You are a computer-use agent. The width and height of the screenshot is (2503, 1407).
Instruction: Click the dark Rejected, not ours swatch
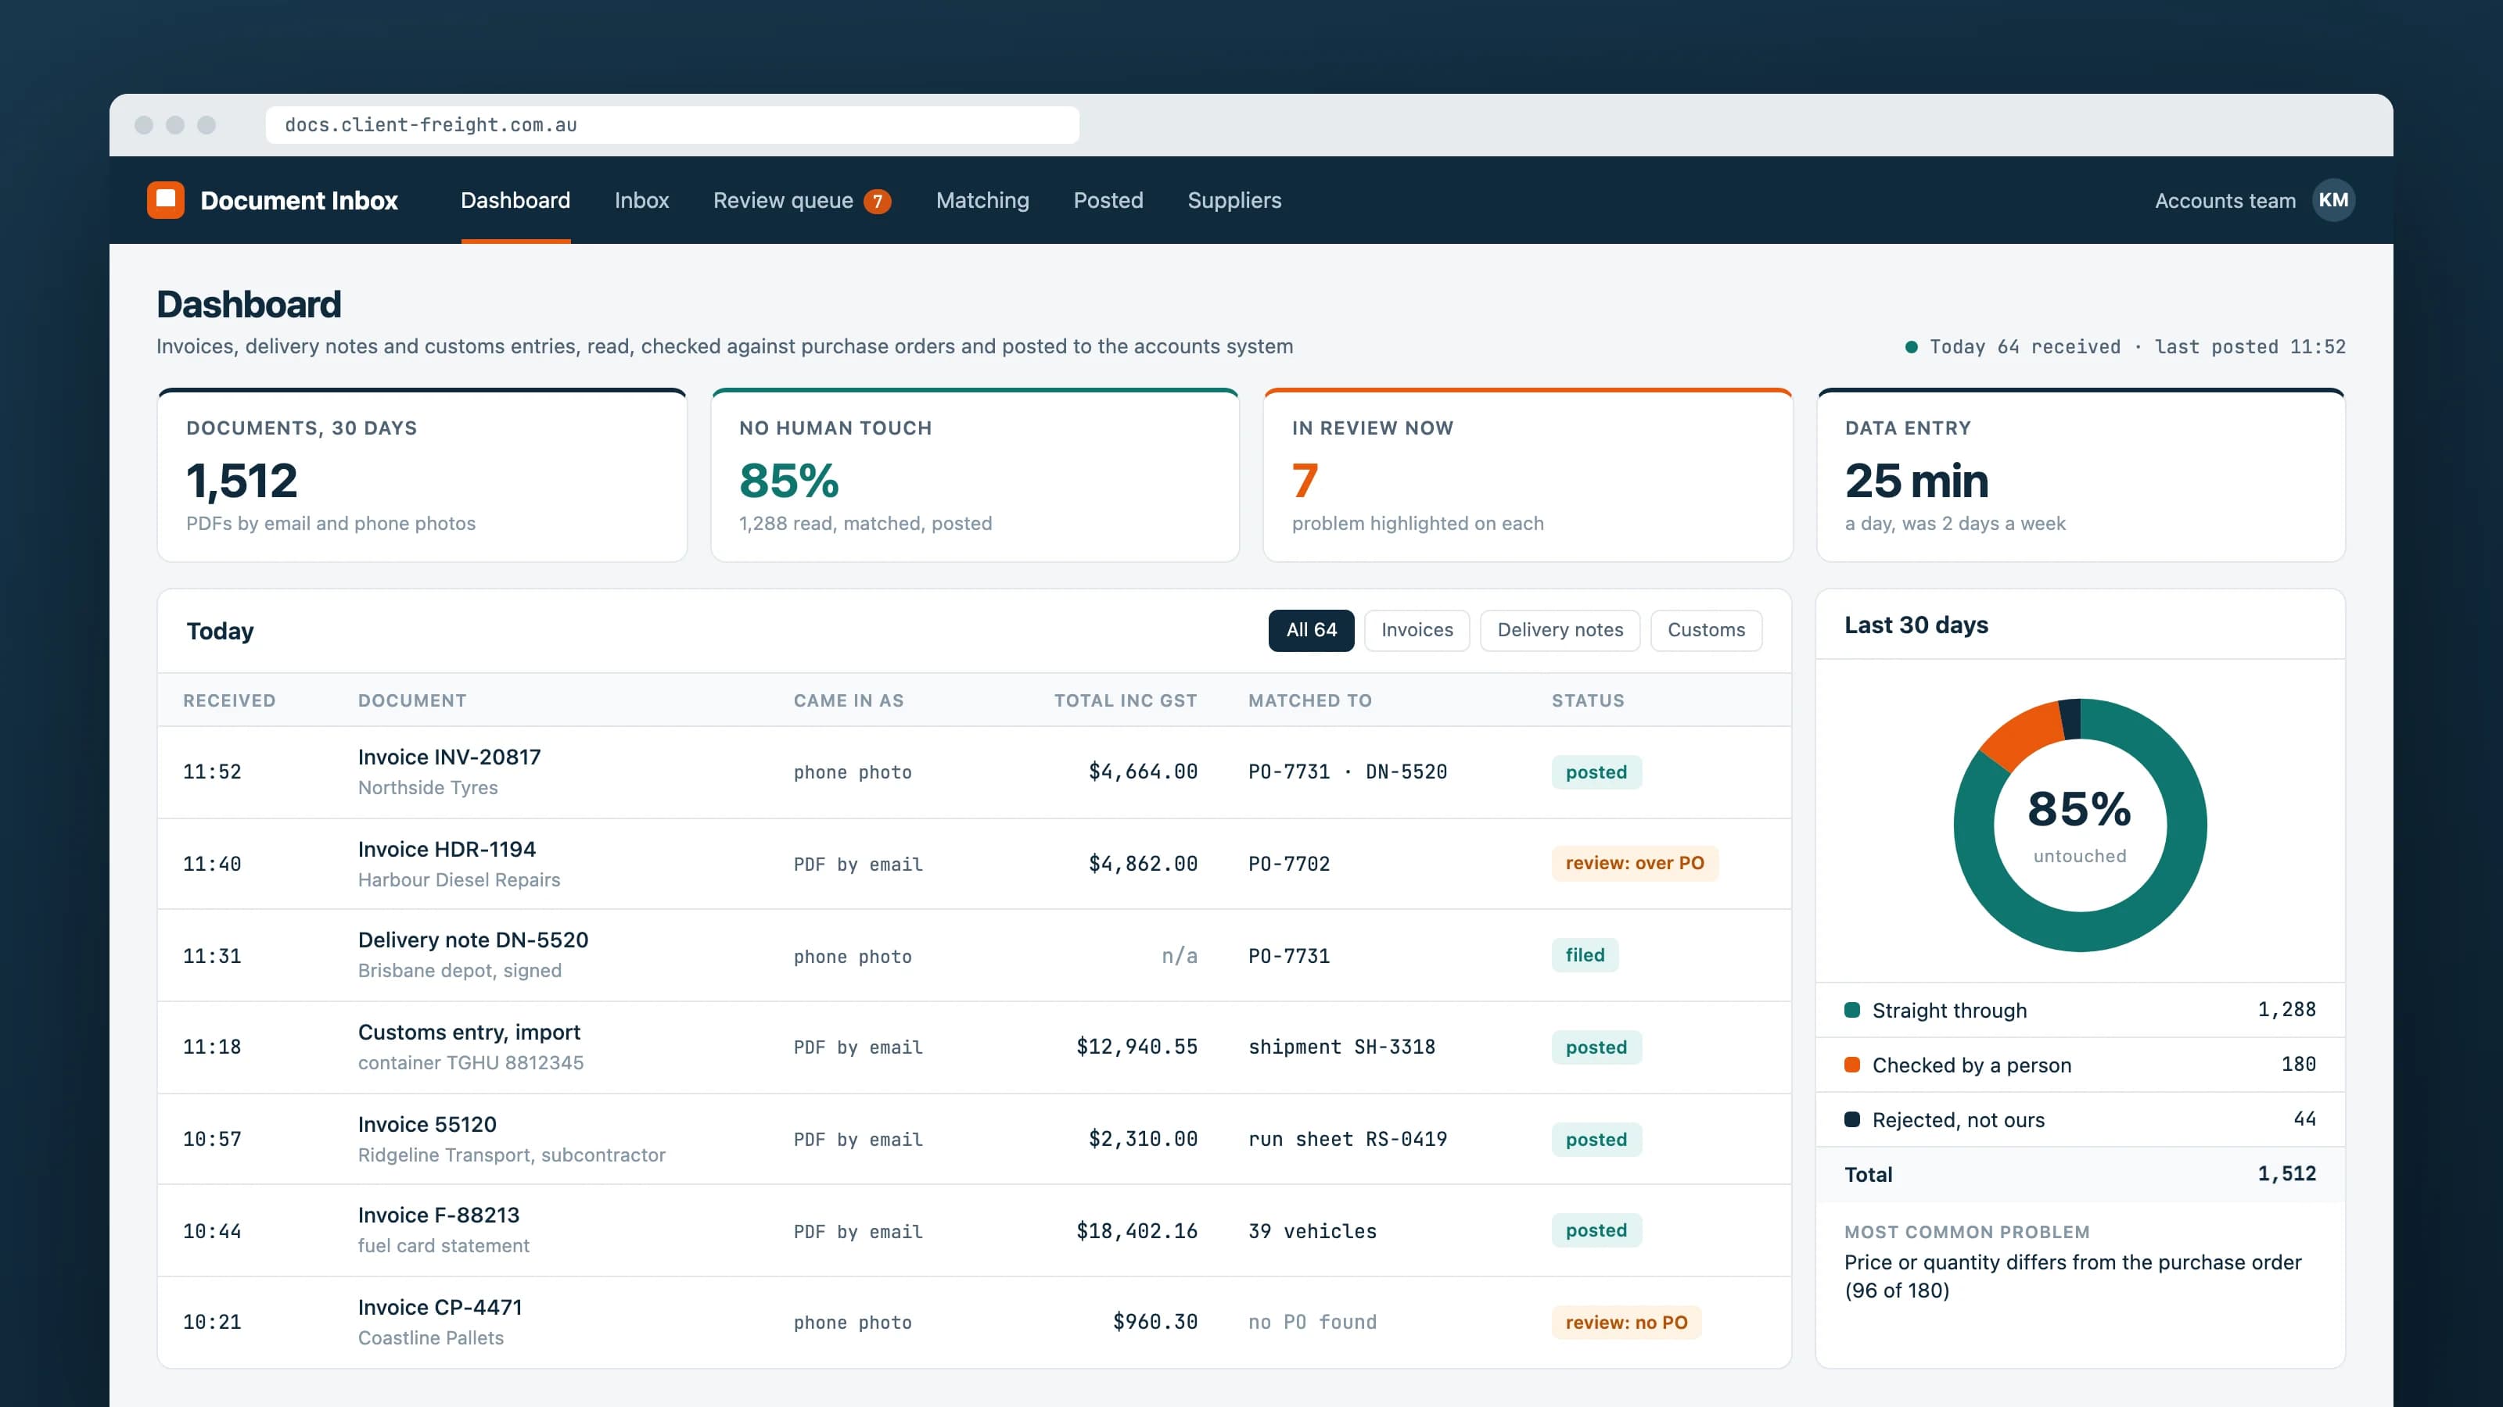pos(1852,1119)
